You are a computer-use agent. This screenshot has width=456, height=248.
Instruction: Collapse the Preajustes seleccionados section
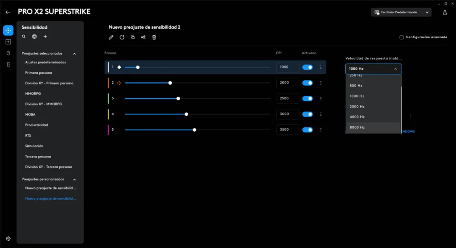click(75, 53)
